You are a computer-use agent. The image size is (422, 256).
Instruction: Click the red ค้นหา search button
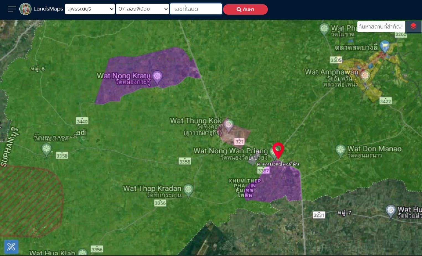click(245, 9)
